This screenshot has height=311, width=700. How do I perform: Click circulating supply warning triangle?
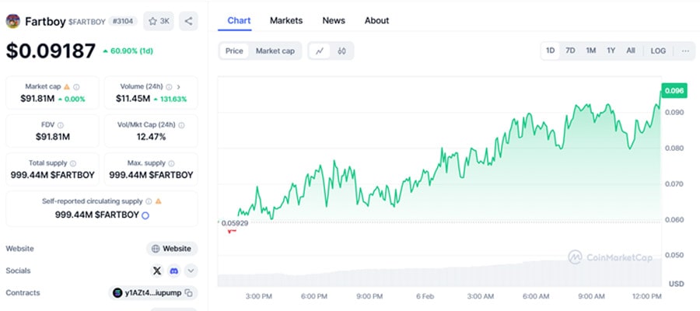coord(158,201)
